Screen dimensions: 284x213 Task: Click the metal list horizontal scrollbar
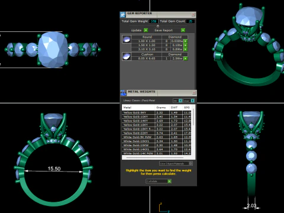click(x=155, y=157)
